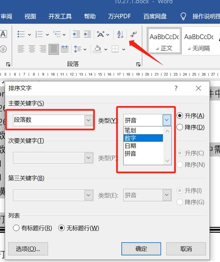Choose 有标题行(R) header row option
Screen dimensions: 220x262
[x=16, y=228]
